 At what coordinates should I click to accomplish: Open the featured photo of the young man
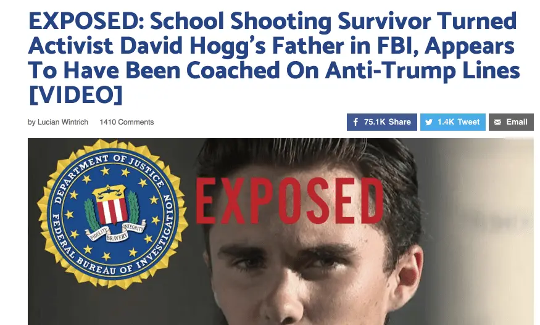coord(281,232)
